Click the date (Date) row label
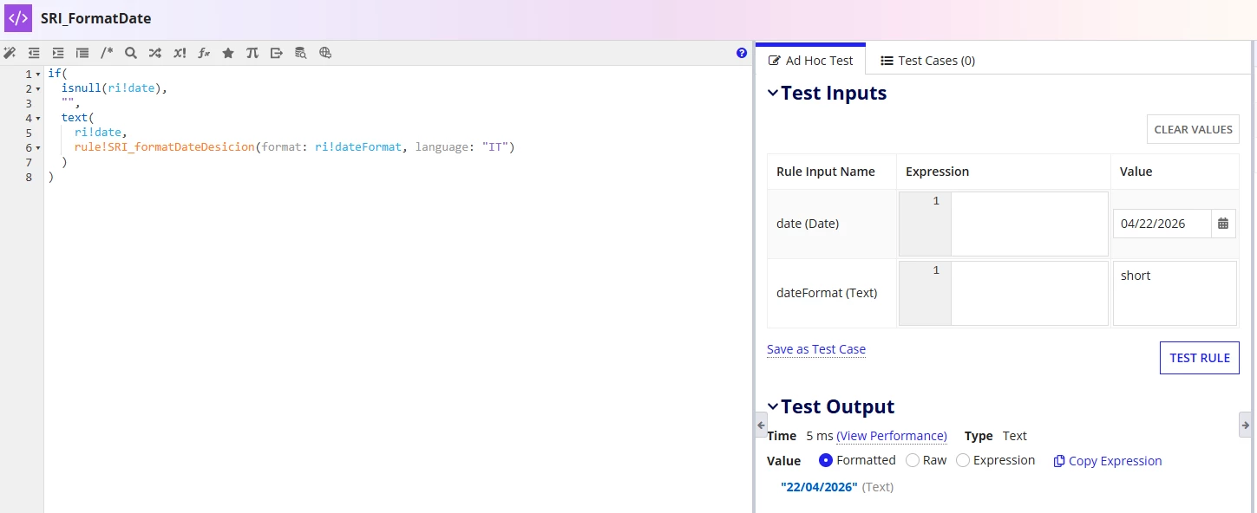1257x513 pixels. tap(808, 224)
